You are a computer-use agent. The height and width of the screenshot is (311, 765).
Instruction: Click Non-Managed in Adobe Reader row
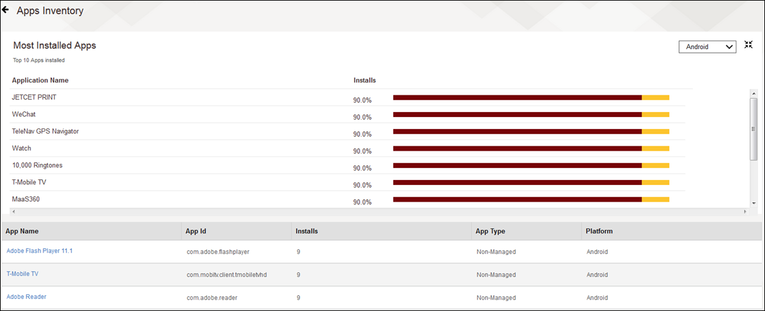[496, 298]
